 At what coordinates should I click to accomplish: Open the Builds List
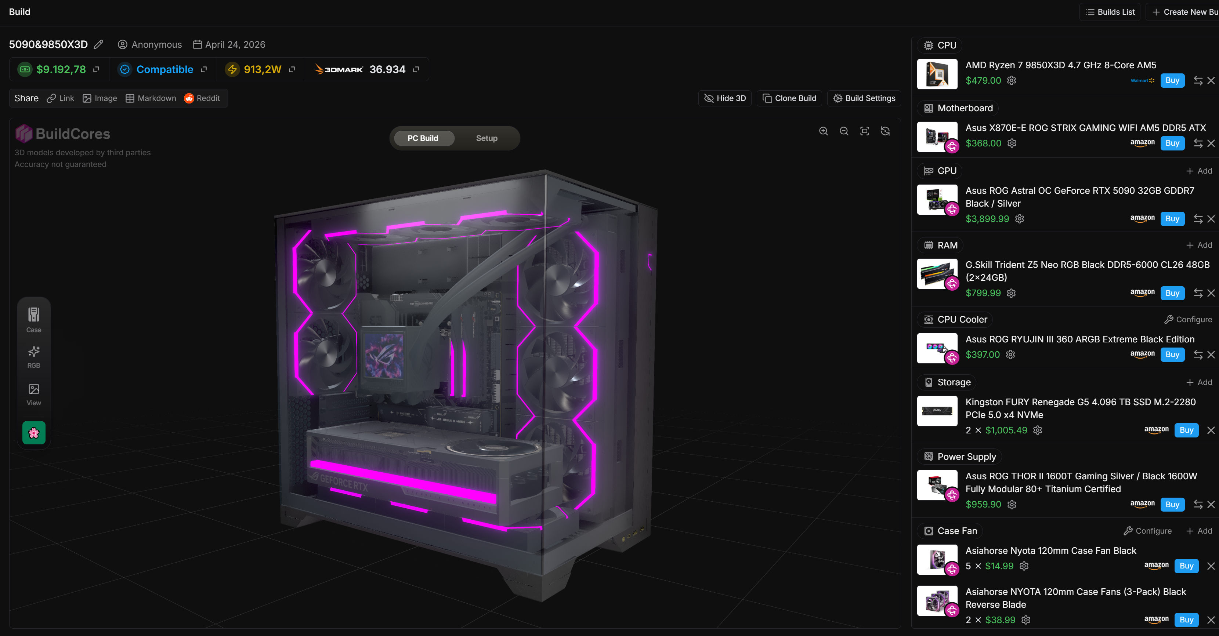(1110, 12)
